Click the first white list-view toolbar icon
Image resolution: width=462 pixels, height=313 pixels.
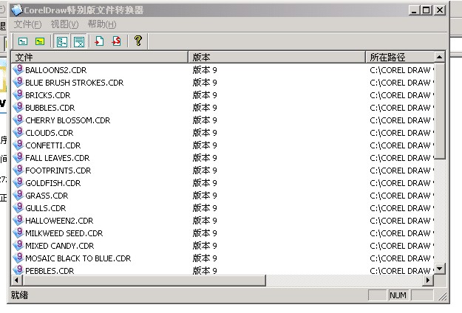23,41
